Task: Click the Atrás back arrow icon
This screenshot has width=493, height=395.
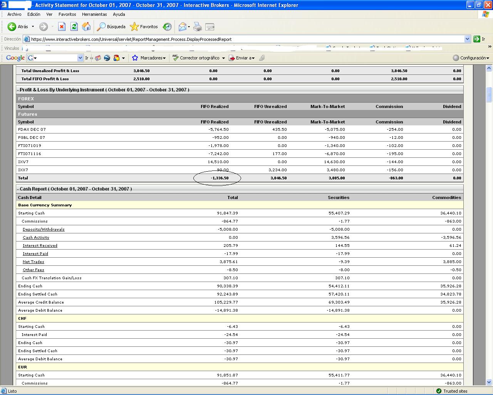Action: [12, 27]
